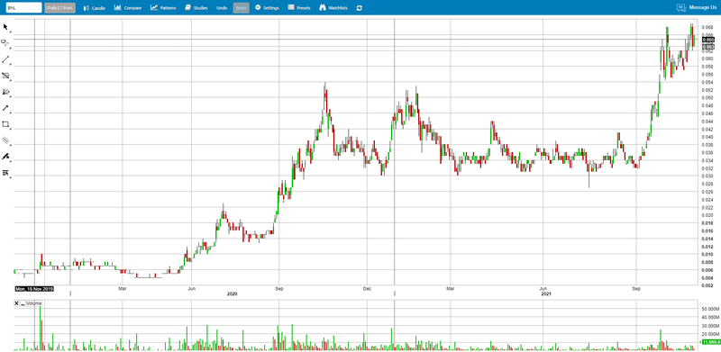Click the green volume value tag at bottom right
The width and height of the screenshot is (721, 352).
pyautogui.click(x=709, y=342)
